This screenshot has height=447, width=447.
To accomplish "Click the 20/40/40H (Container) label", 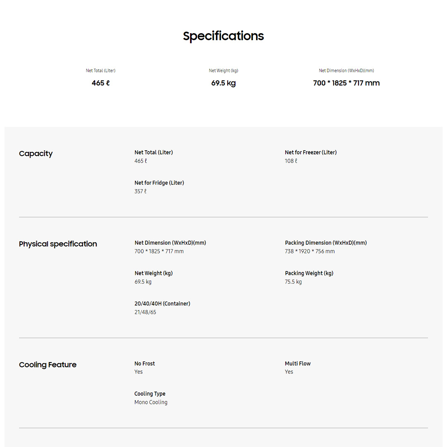I will [x=162, y=303].
